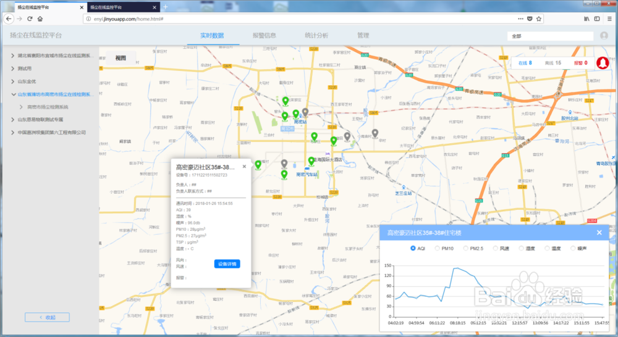
Task: Select the AQI radio button
Action: 413,248
